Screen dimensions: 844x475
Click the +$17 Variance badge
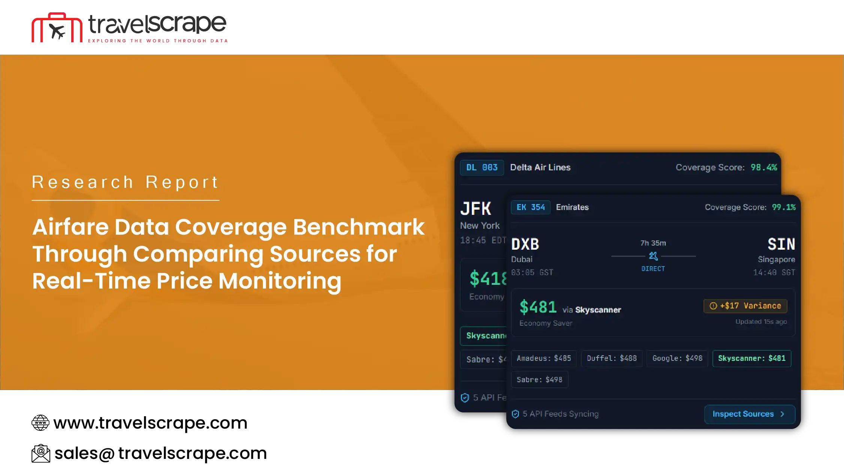pos(745,306)
